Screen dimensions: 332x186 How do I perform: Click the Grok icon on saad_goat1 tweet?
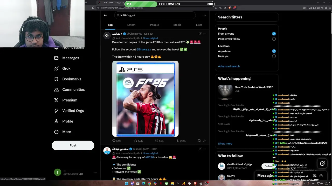pos(200,149)
